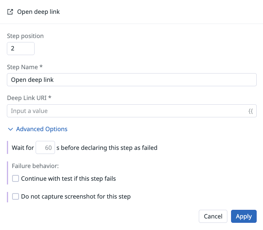This screenshot has height=230, width=263.
Task: Click the 'Do not capture screenshot for this step' text
Action: [x=76, y=197]
